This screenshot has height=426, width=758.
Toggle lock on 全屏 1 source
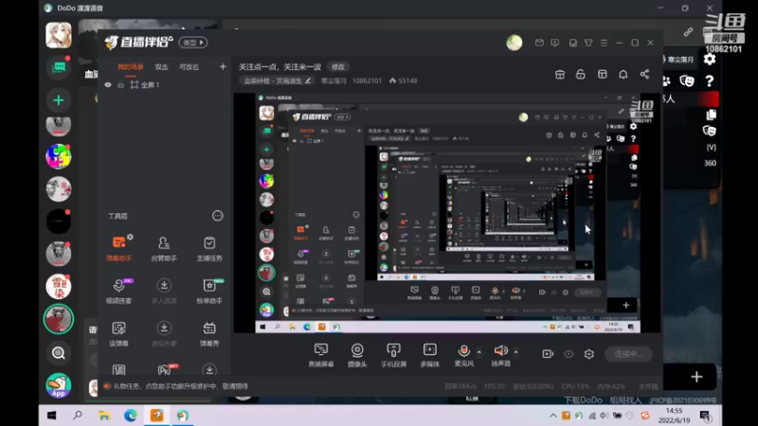121,84
